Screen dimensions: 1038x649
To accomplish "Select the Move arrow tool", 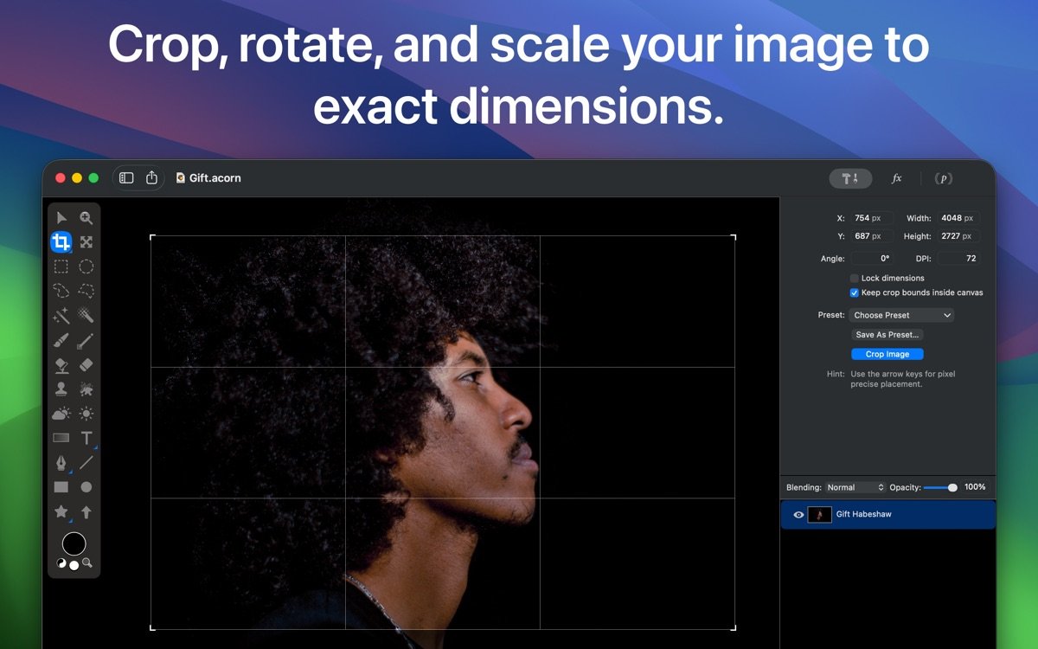I will pyautogui.click(x=61, y=217).
